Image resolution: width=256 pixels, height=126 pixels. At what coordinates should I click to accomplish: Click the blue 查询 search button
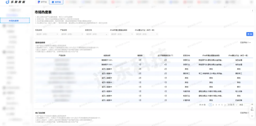click(249, 34)
